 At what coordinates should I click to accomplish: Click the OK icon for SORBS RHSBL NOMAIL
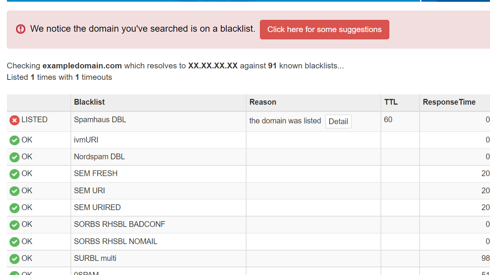[15, 242]
